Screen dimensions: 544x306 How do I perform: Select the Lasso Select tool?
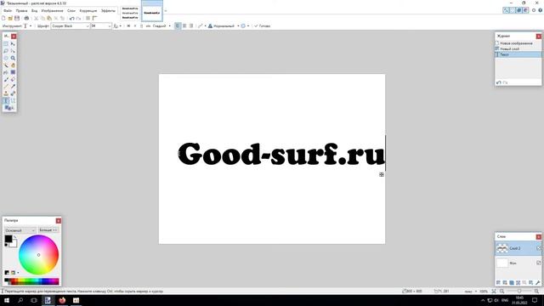pos(6,51)
